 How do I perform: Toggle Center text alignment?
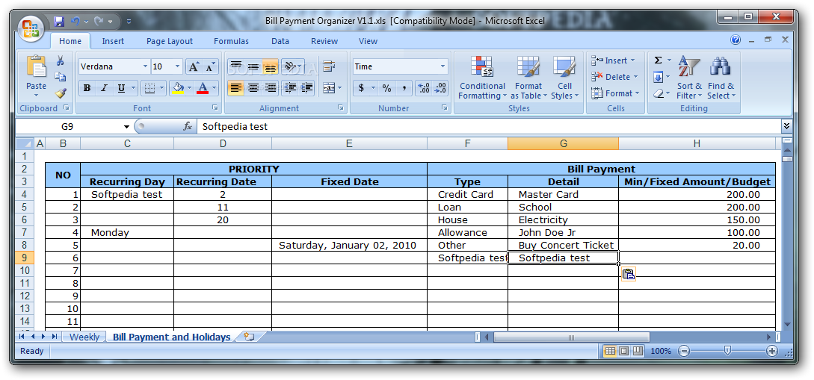coord(253,88)
